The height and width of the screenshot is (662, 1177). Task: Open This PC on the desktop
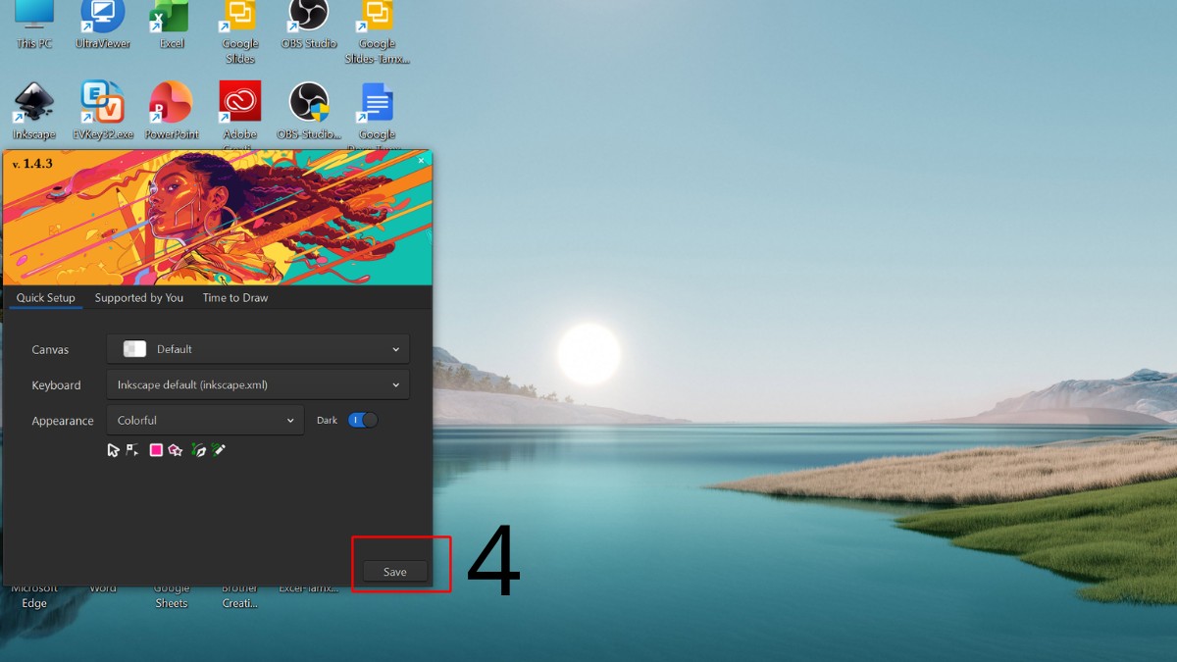pos(32,25)
